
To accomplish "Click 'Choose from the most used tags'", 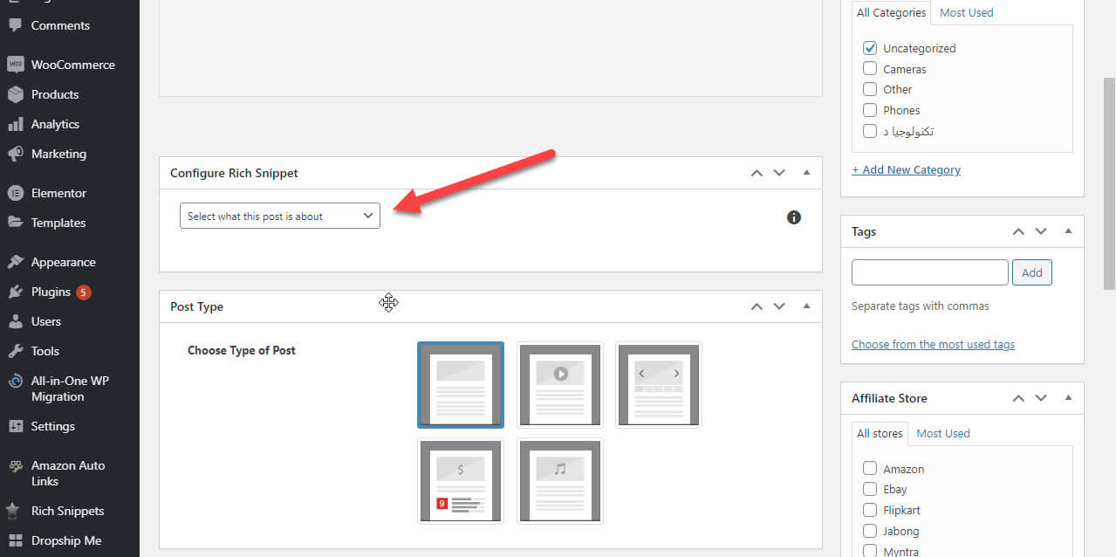I will click(933, 344).
